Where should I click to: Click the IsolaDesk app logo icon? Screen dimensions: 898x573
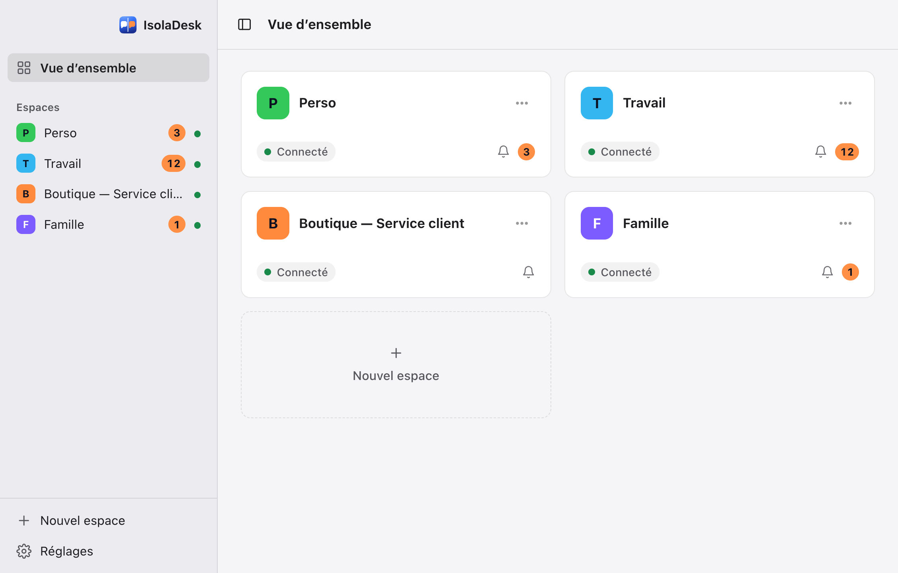coord(128,25)
